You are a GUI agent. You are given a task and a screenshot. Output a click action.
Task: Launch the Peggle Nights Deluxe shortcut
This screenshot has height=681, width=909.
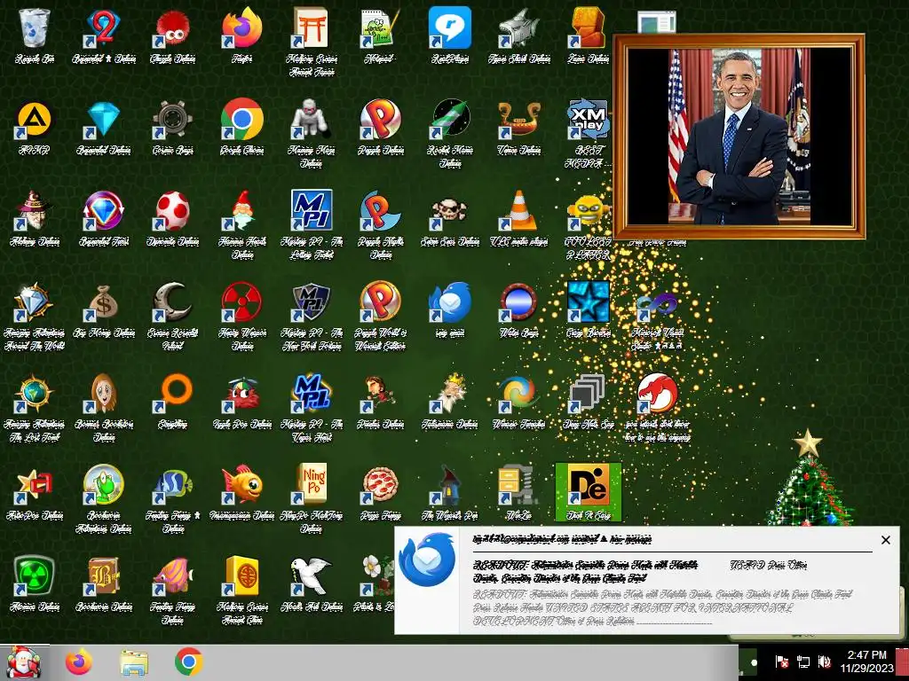tap(380, 210)
